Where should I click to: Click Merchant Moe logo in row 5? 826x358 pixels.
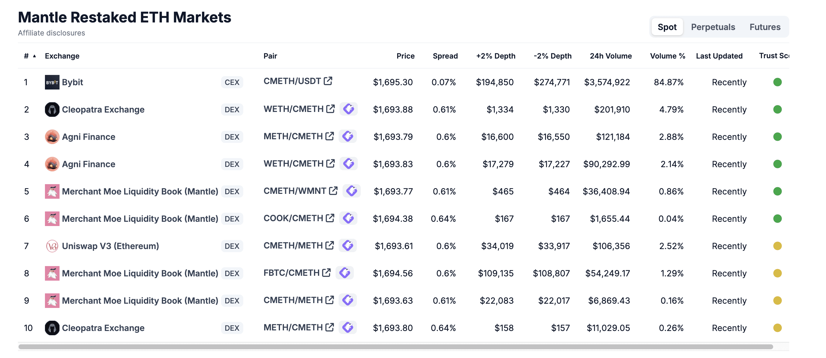(x=52, y=191)
